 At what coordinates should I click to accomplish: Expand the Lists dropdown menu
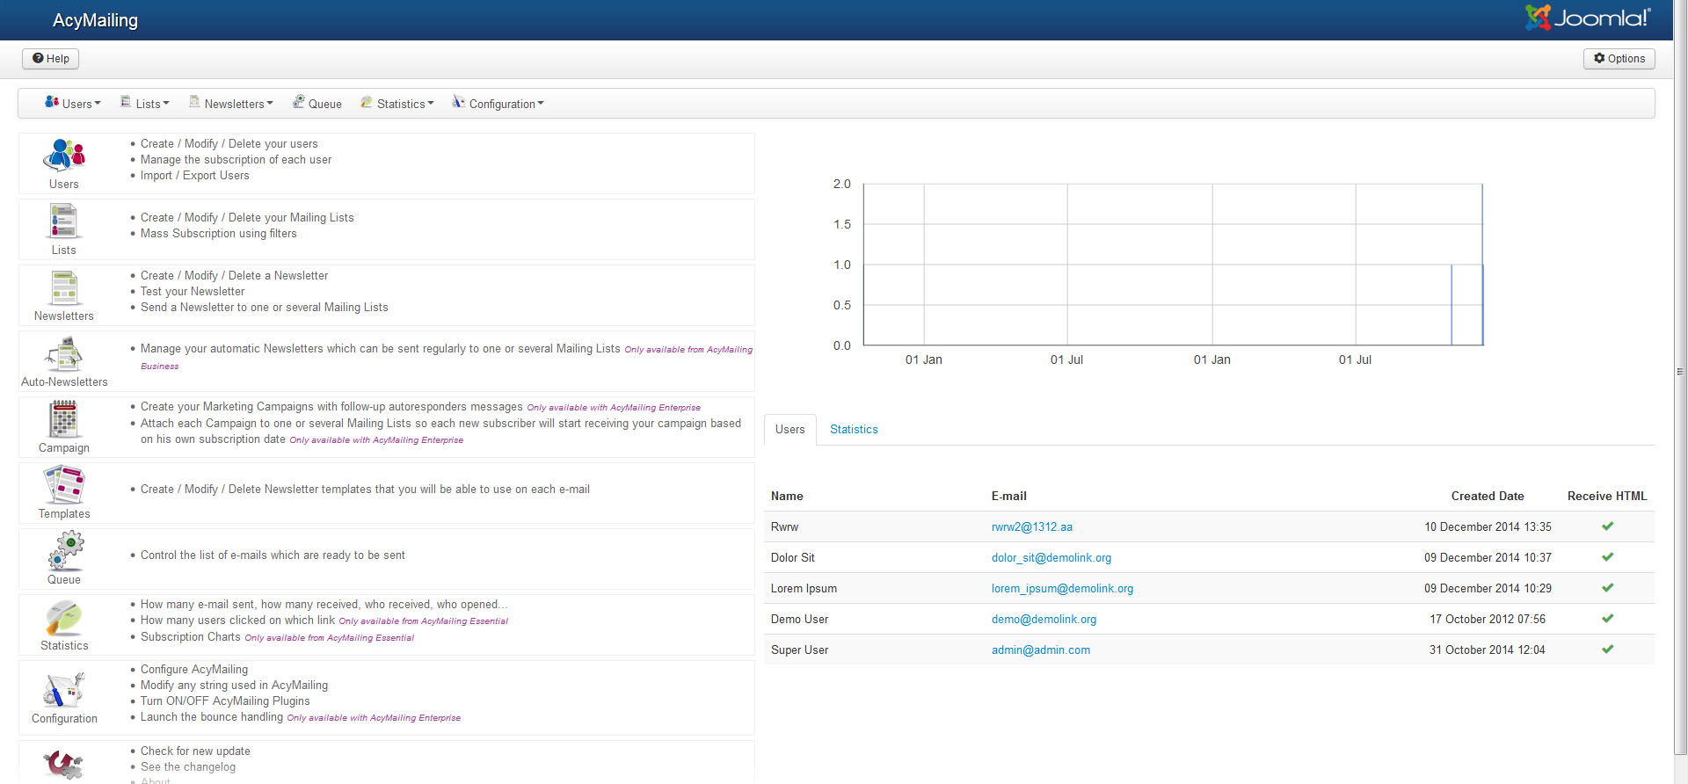[145, 104]
